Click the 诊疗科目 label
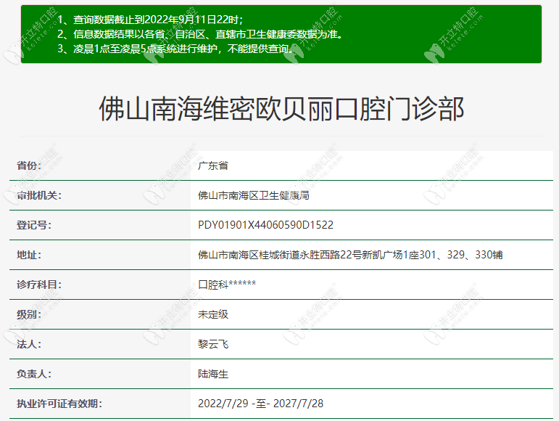This screenshot has height=421, width=559. click(x=39, y=285)
